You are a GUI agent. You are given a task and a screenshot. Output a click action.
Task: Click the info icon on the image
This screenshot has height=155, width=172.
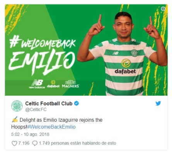(163, 9)
